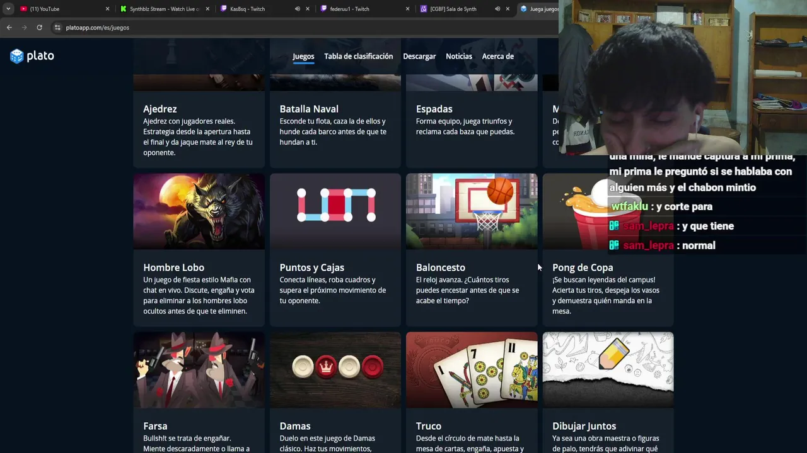The image size is (807, 453).
Task: Close the KasBsq Twitch tab
Action: coord(308,9)
